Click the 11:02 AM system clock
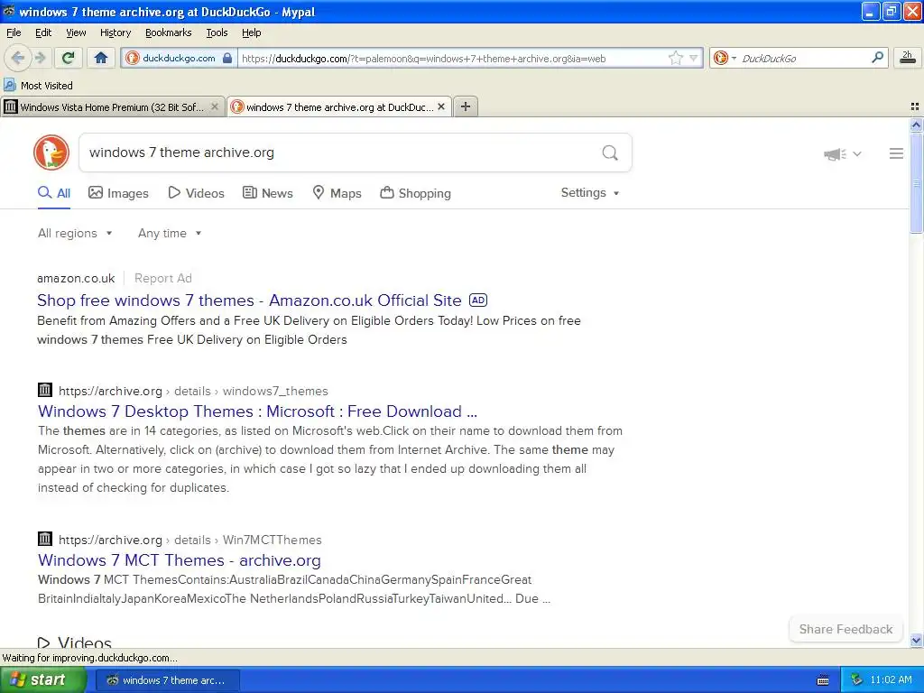Screen dimensions: 924x693 [x=891, y=680]
